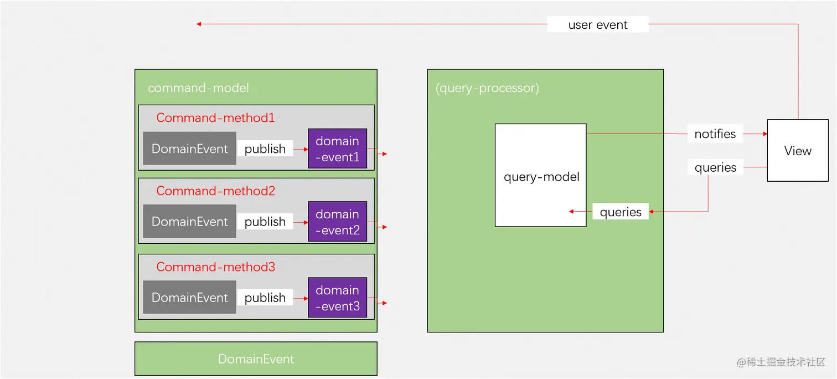Select the purple domain-event2 box

[337, 222]
